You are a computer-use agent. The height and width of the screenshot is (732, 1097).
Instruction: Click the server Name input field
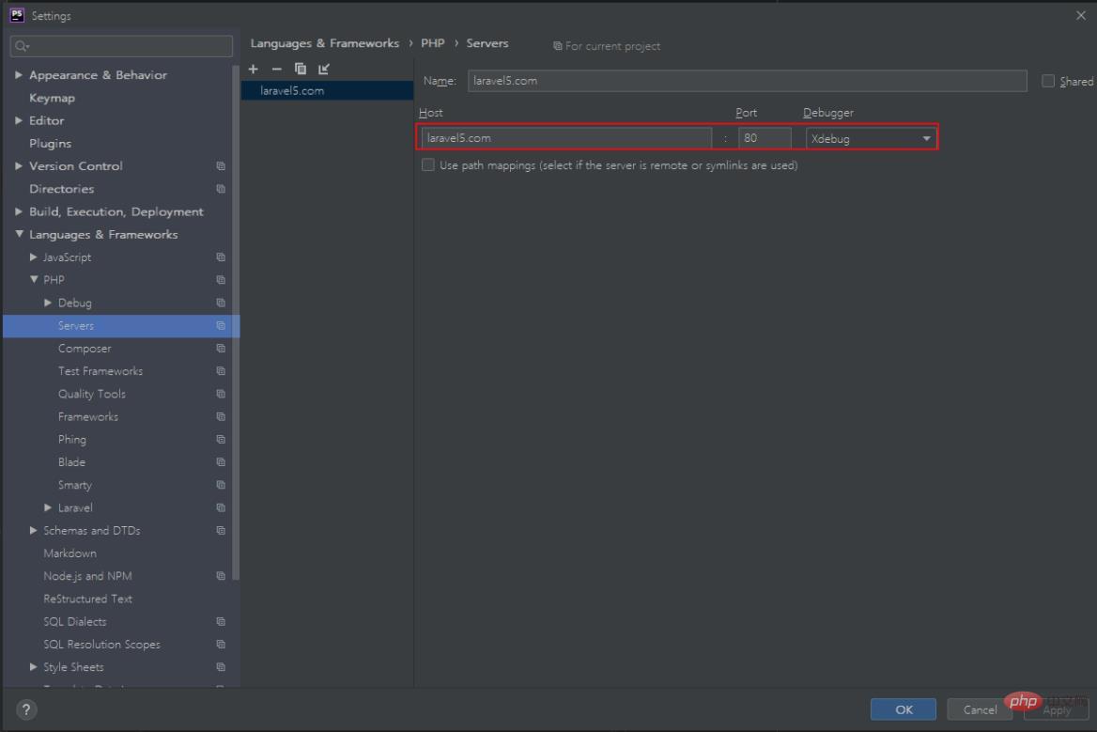tap(747, 81)
